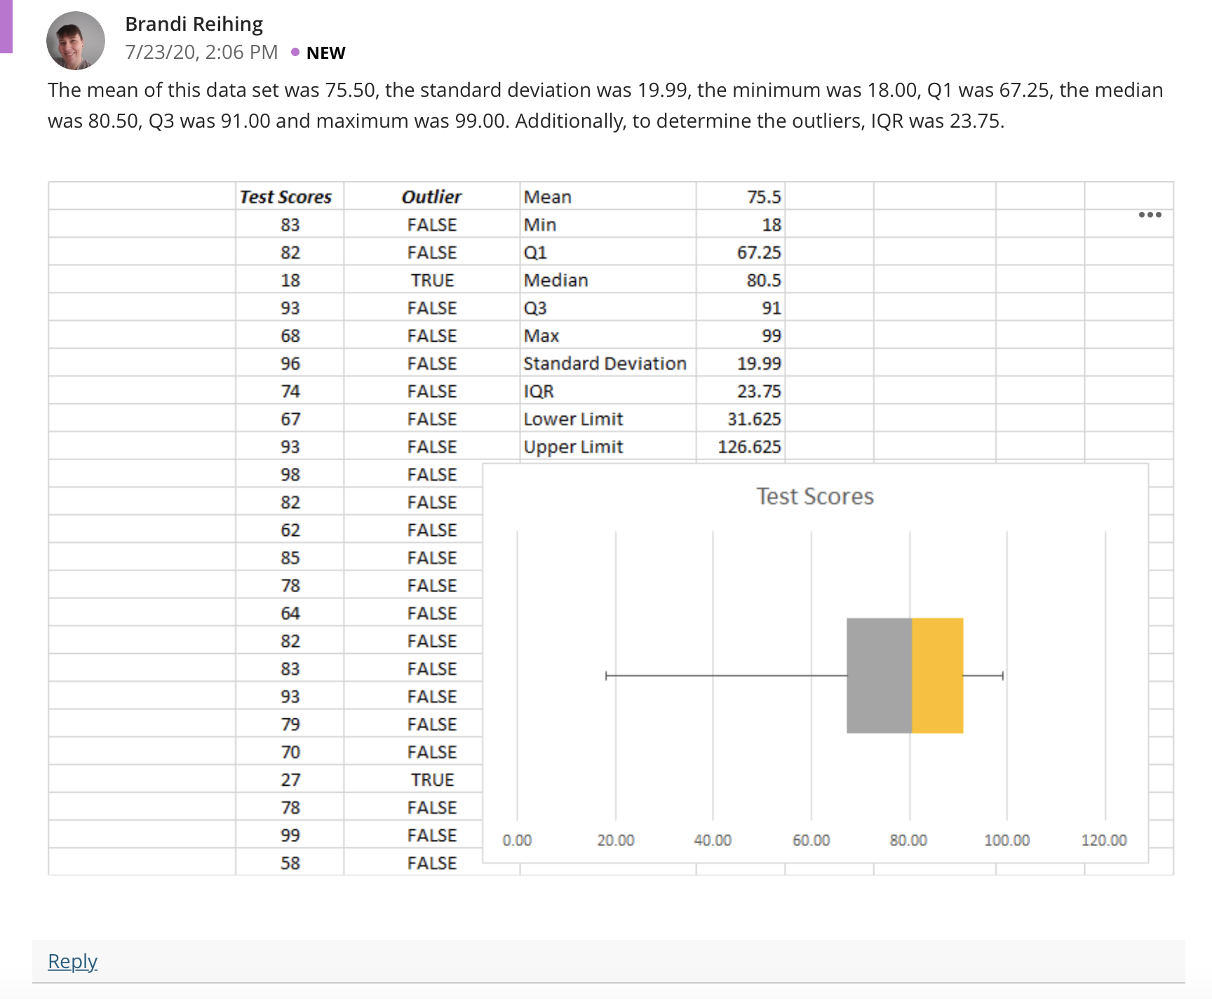Open Brandi Reihing's author name

coord(194,24)
